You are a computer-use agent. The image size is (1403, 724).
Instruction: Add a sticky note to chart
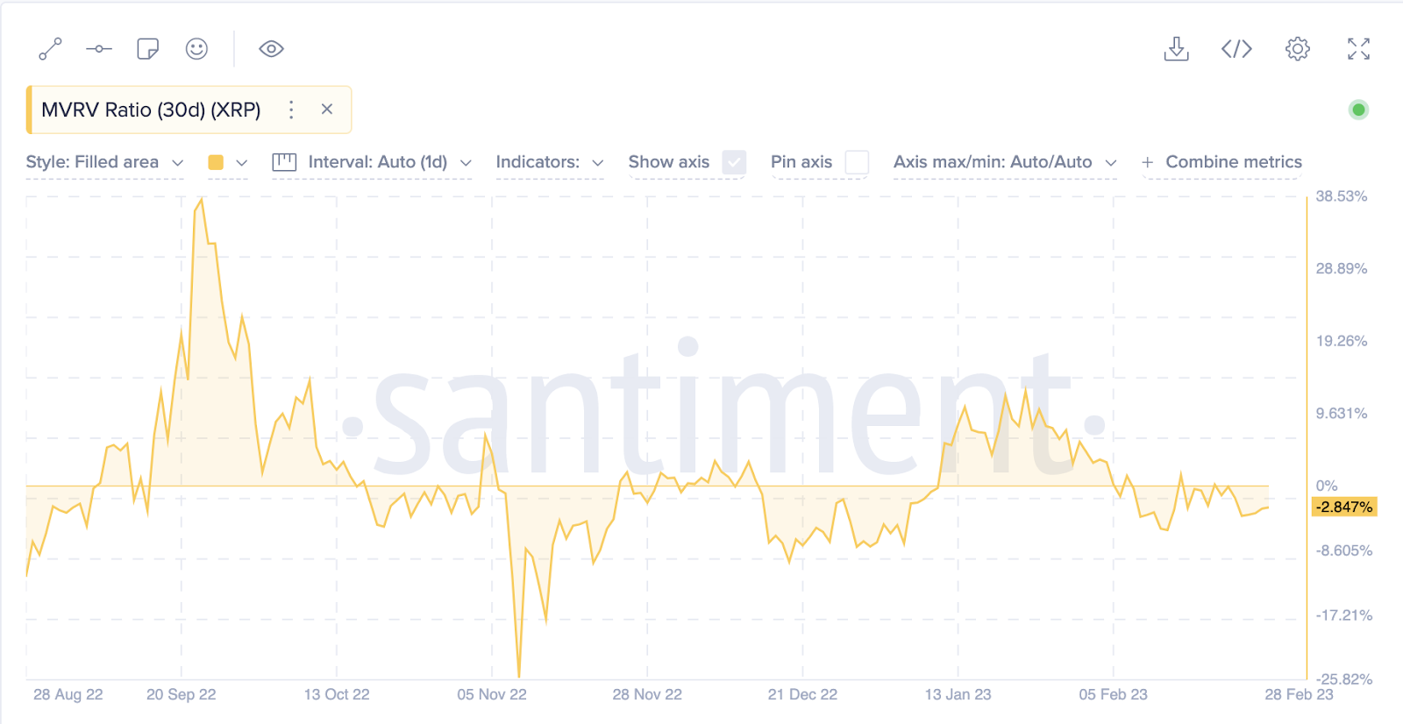[148, 49]
